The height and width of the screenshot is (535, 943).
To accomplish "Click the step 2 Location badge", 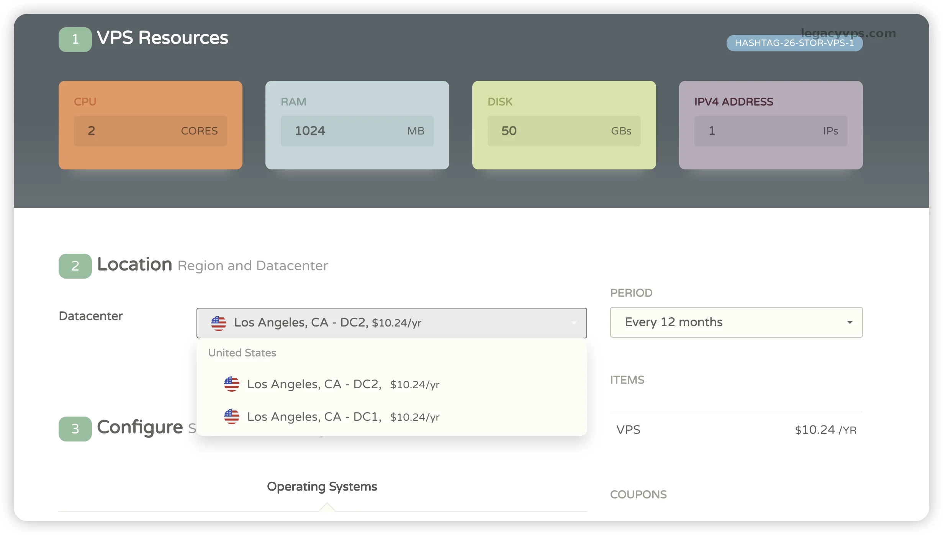I will [75, 266].
